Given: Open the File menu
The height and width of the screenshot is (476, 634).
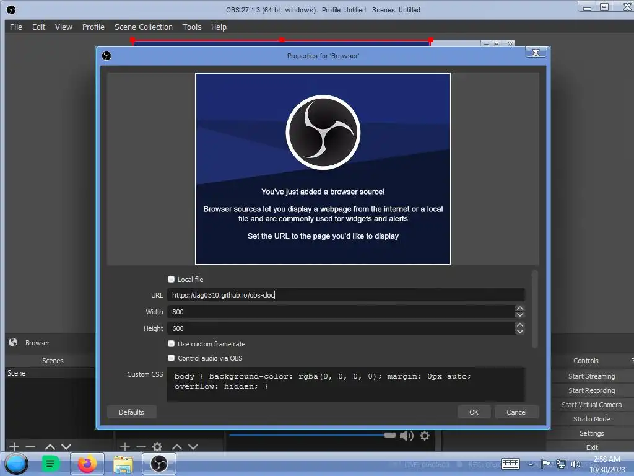Looking at the screenshot, I should click(15, 27).
